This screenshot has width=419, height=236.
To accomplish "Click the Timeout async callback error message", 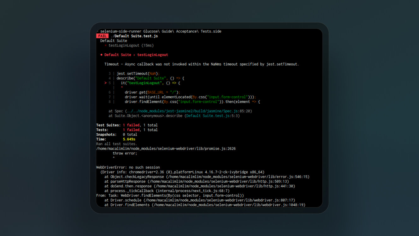I will (x=201, y=64).
